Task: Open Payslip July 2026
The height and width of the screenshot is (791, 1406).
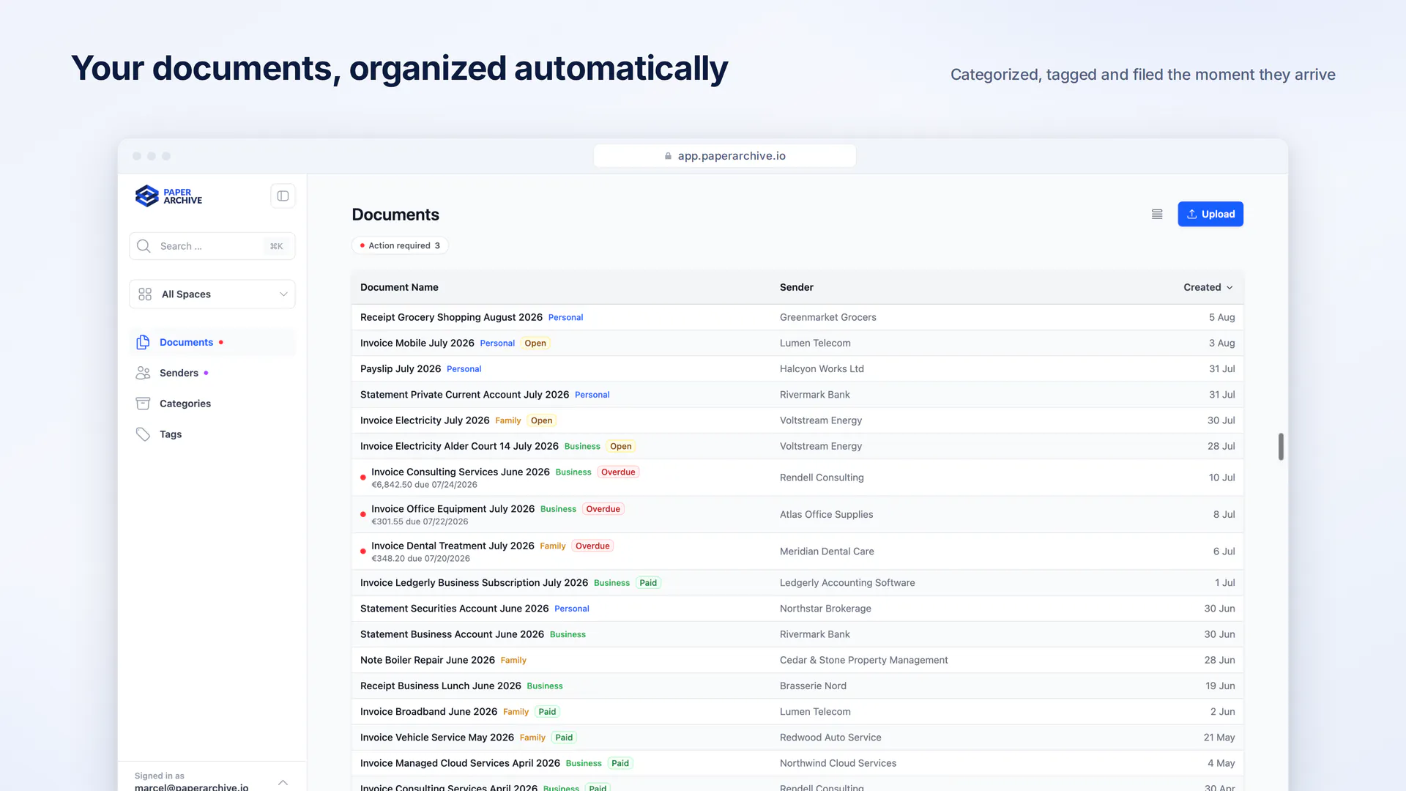Action: point(401,369)
